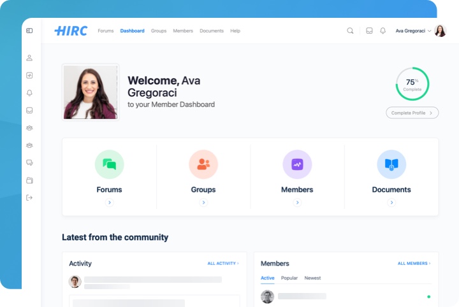Image resolution: width=459 pixels, height=307 pixels.
Task: Open Help in the top navigation
Action: pyautogui.click(x=235, y=31)
